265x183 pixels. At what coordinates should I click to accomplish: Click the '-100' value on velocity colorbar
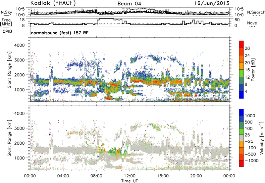(x=250, y=148)
